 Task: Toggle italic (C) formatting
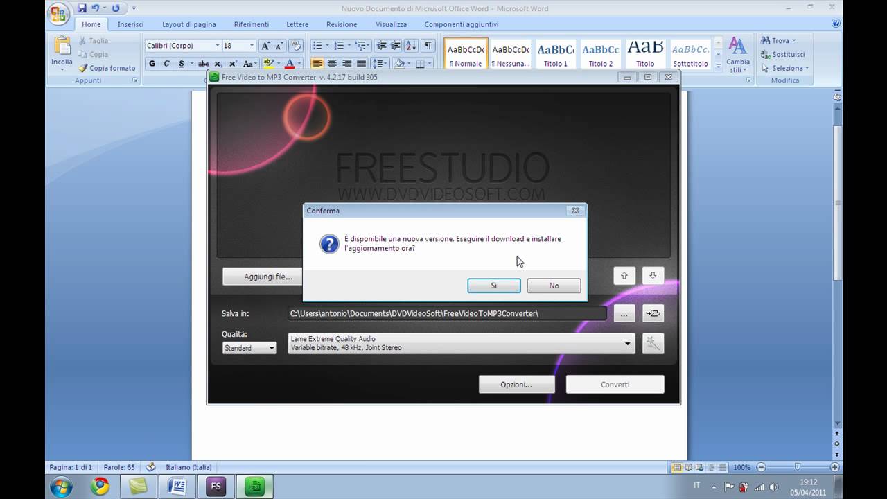coord(166,64)
